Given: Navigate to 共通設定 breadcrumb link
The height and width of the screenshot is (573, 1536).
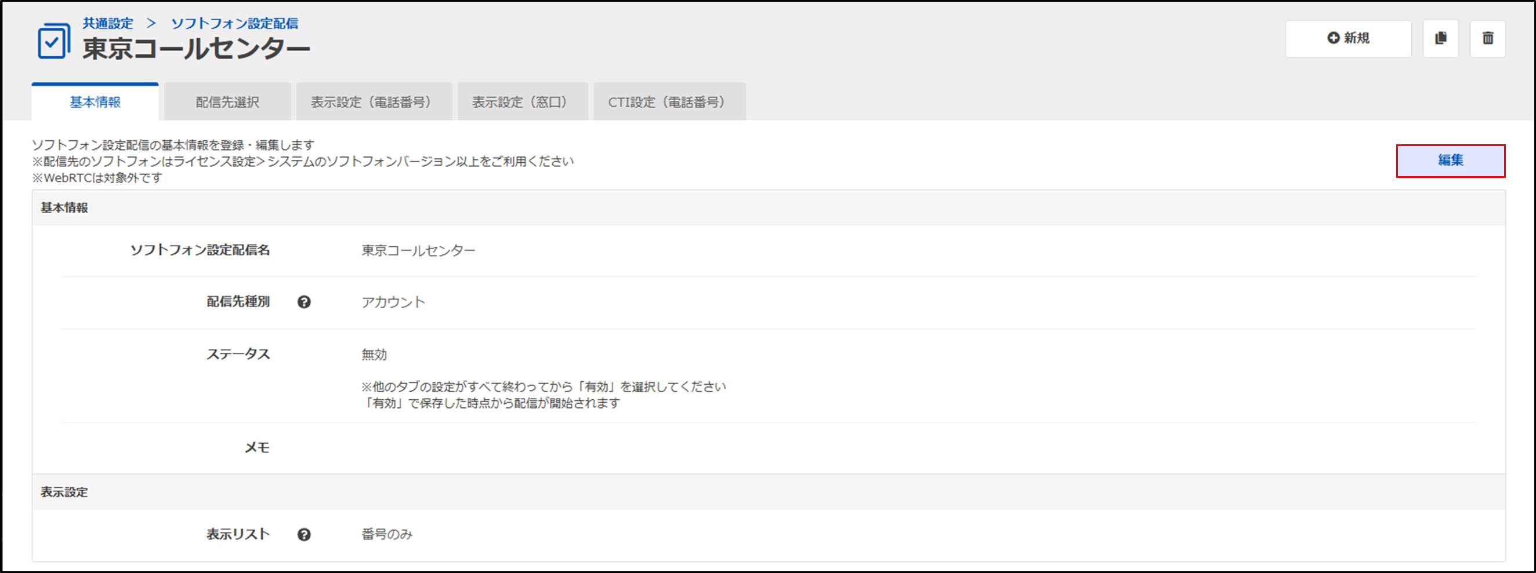Looking at the screenshot, I should click(x=108, y=23).
